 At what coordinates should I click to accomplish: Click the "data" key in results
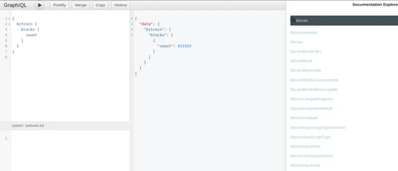point(147,24)
